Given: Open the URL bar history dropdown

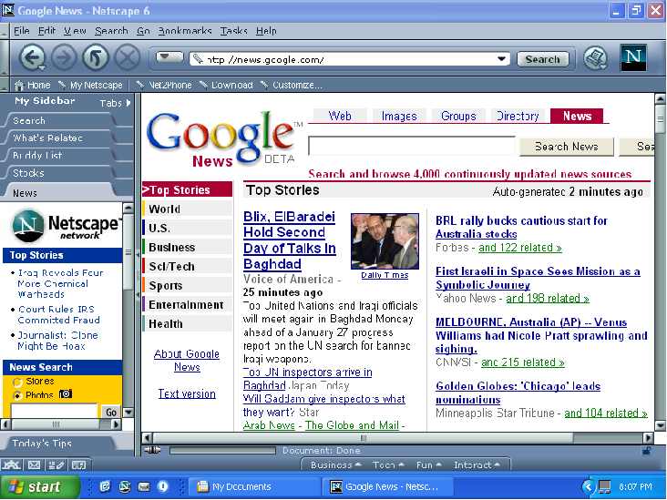Looking at the screenshot, I should [x=502, y=58].
